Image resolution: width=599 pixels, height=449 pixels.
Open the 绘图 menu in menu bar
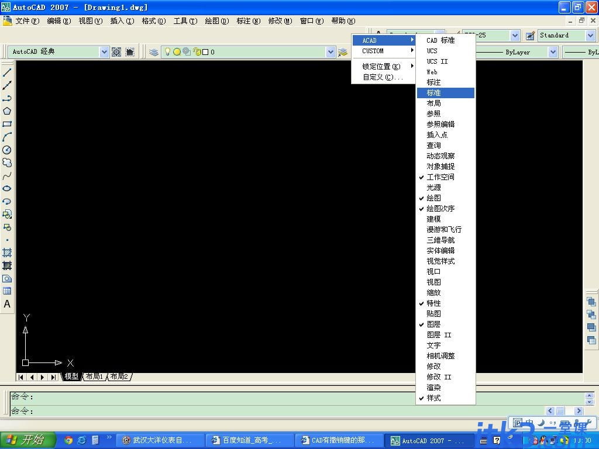(x=216, y=21)
